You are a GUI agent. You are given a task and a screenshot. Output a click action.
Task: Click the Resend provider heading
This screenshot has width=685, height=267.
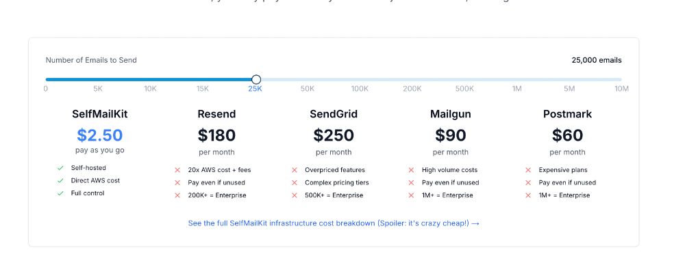[216, 114]
